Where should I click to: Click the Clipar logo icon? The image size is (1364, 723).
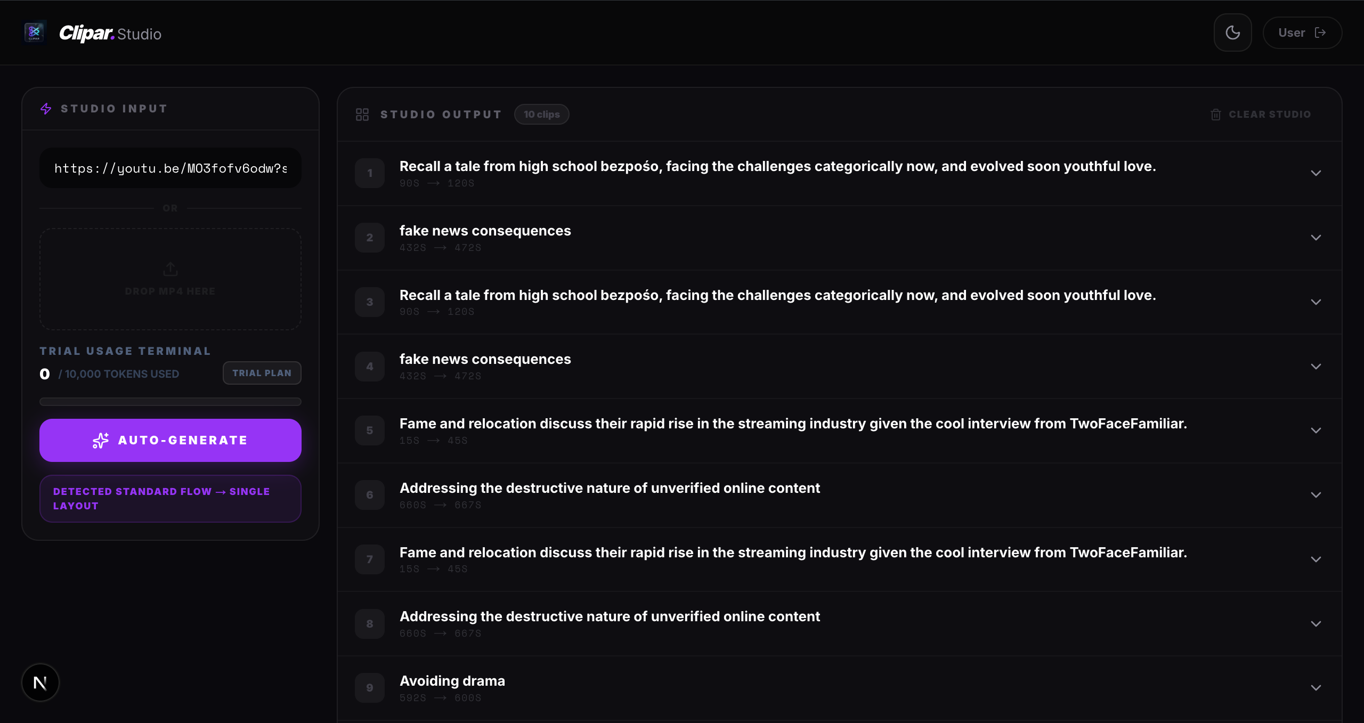point(34,33)
